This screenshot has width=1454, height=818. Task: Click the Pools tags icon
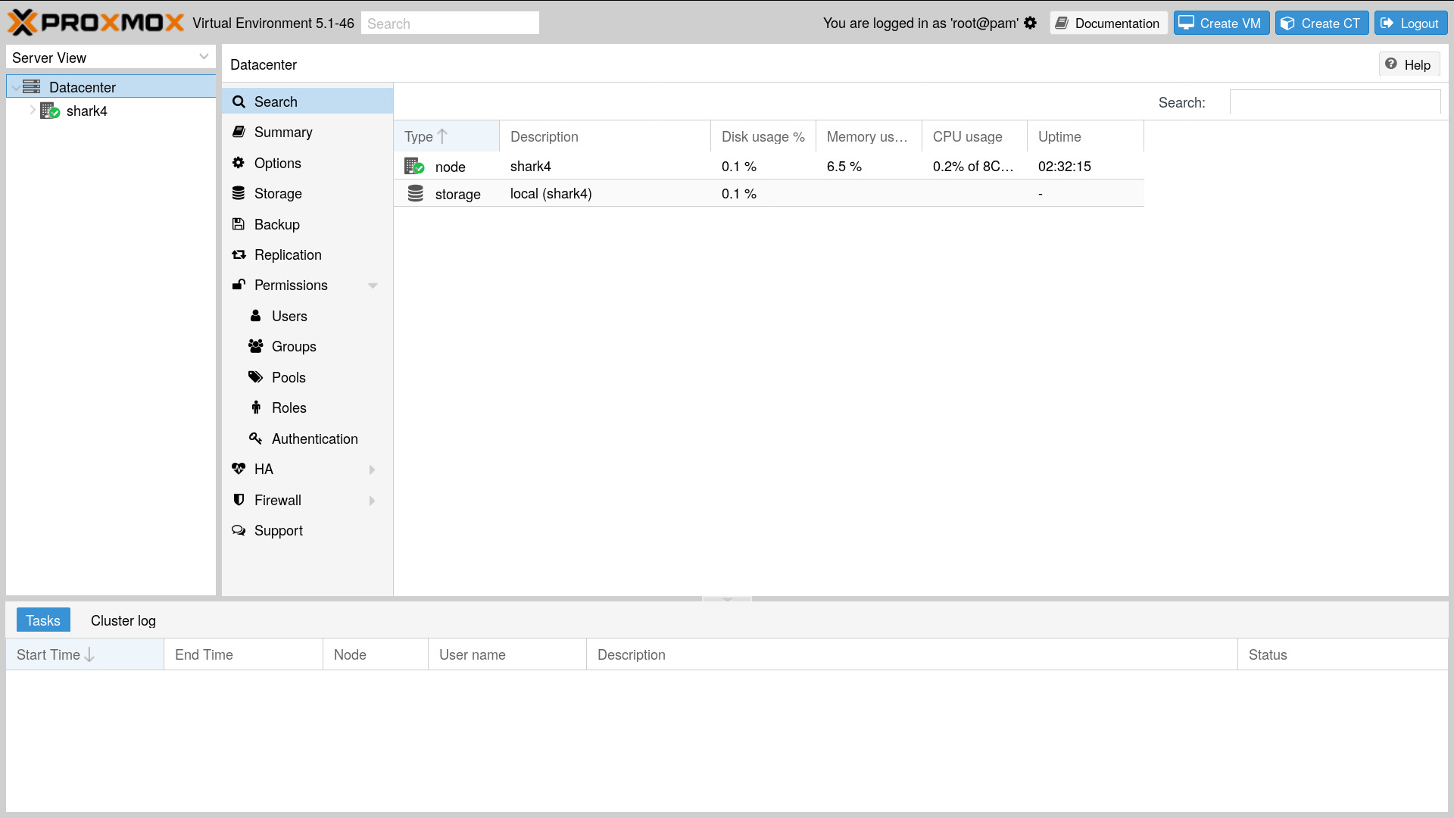point(256,377)
